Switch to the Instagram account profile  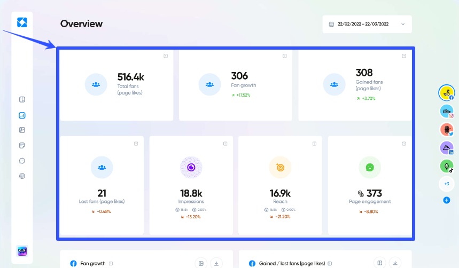[x=446, y=111]
